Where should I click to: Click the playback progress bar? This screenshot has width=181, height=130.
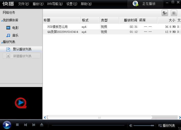coord(88,125)
